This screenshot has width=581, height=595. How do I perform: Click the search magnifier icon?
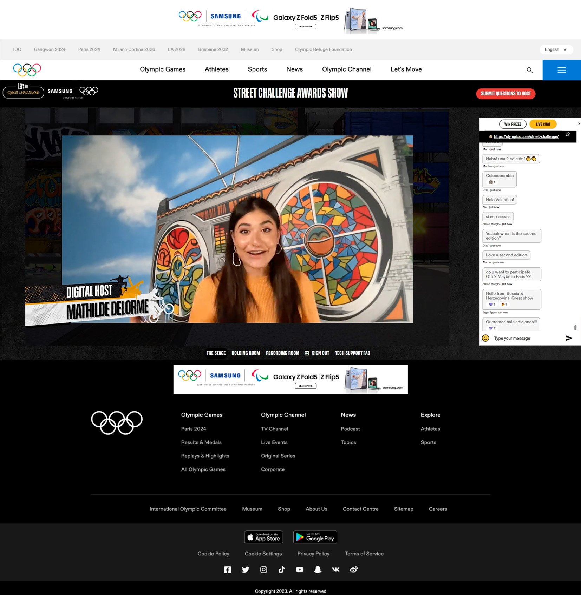[529, 70]
